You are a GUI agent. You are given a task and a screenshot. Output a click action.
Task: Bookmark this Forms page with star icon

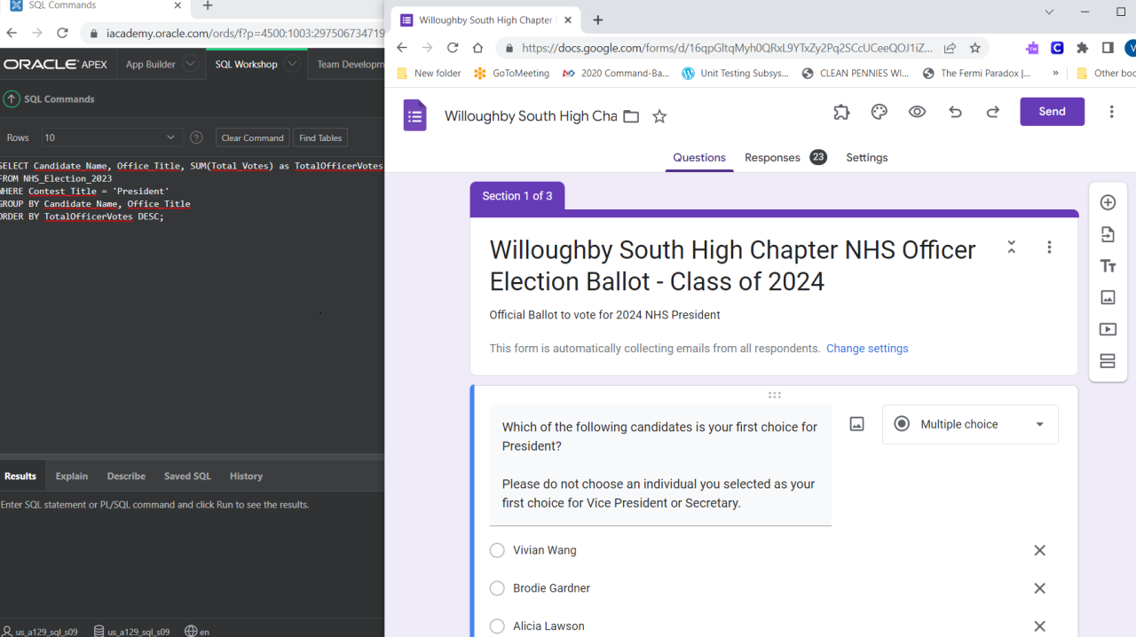pos(974,48)
